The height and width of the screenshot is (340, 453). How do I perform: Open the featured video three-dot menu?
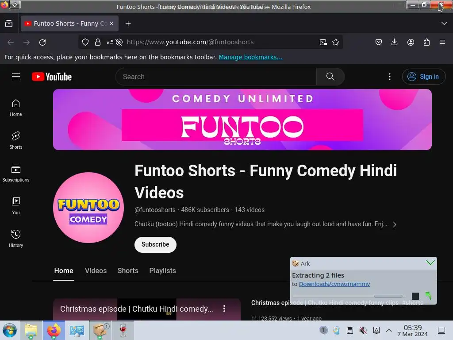(224, 309)
